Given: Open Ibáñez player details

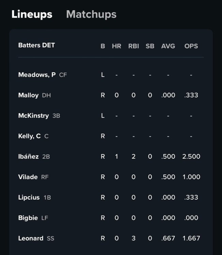Looking at the screenshot, I should click(29, 156).
